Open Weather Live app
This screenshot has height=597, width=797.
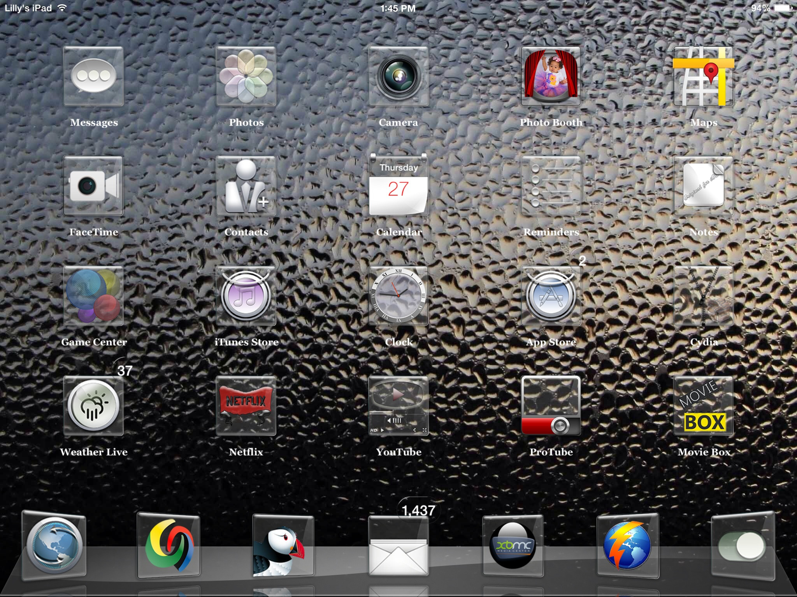[93, 405]
